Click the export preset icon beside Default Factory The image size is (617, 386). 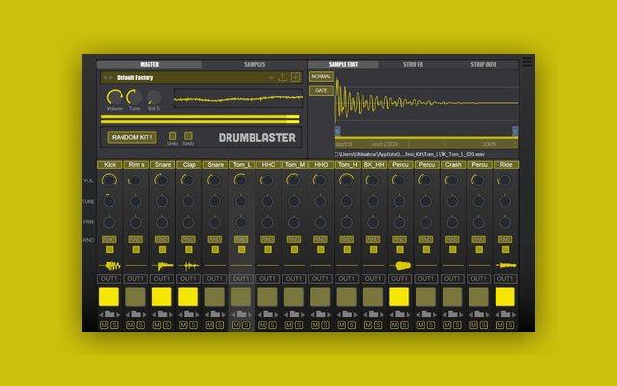(x=282, y=77)
